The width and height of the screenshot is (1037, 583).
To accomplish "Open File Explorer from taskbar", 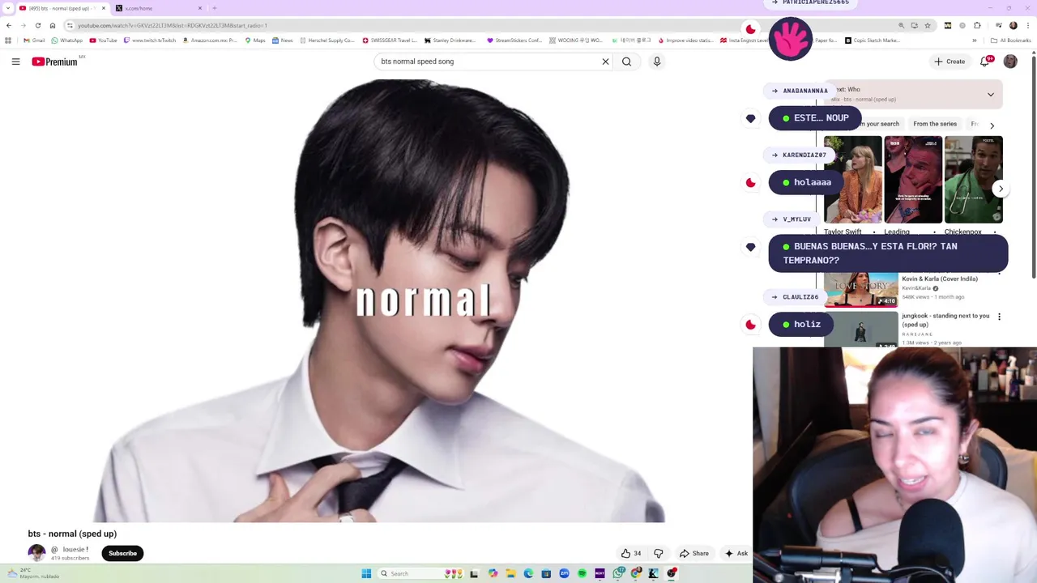I will pyautogui.click(x=510, y=573).
